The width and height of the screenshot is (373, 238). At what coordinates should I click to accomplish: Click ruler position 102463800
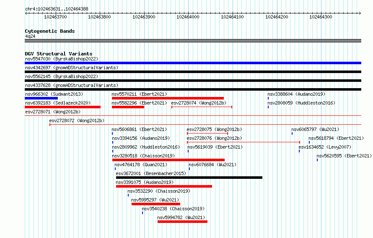(x=99, y=17)
